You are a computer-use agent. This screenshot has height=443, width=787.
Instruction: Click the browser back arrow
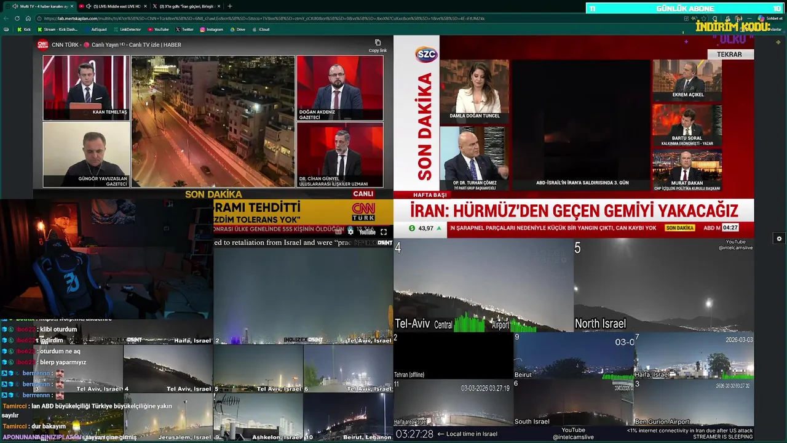pos(6,18)
